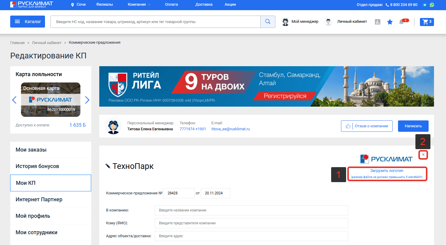Click the Кому (ФИО) representative field
The image size is (446, 245).
[x=251, y=223]
